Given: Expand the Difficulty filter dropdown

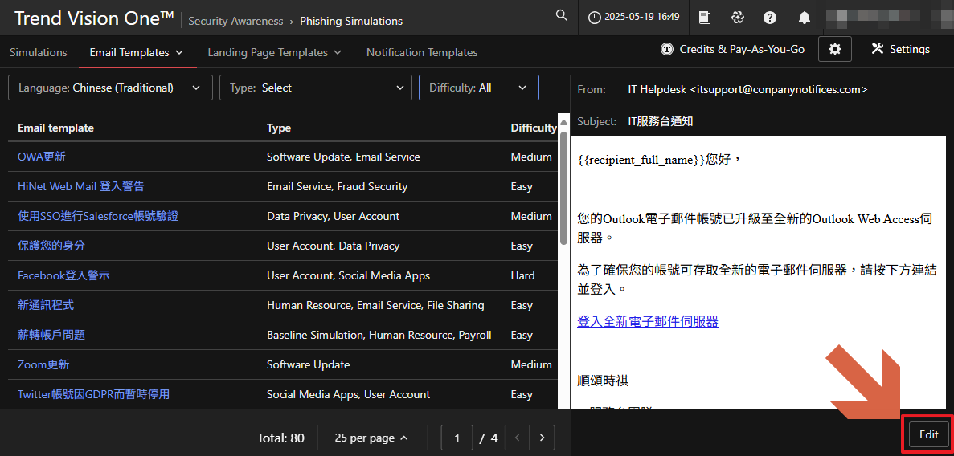Looking at the screenshot, I should (478, 88).
